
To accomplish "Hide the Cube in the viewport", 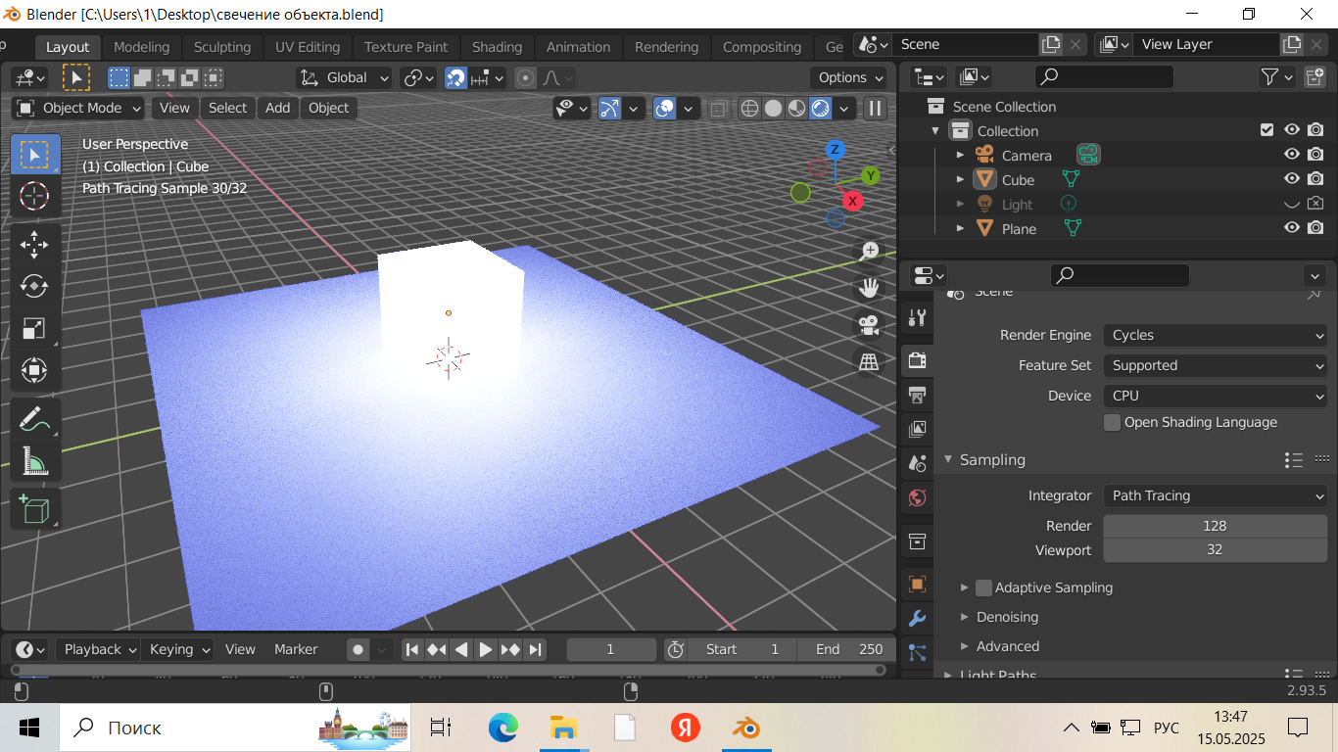I will [1292, 179].
